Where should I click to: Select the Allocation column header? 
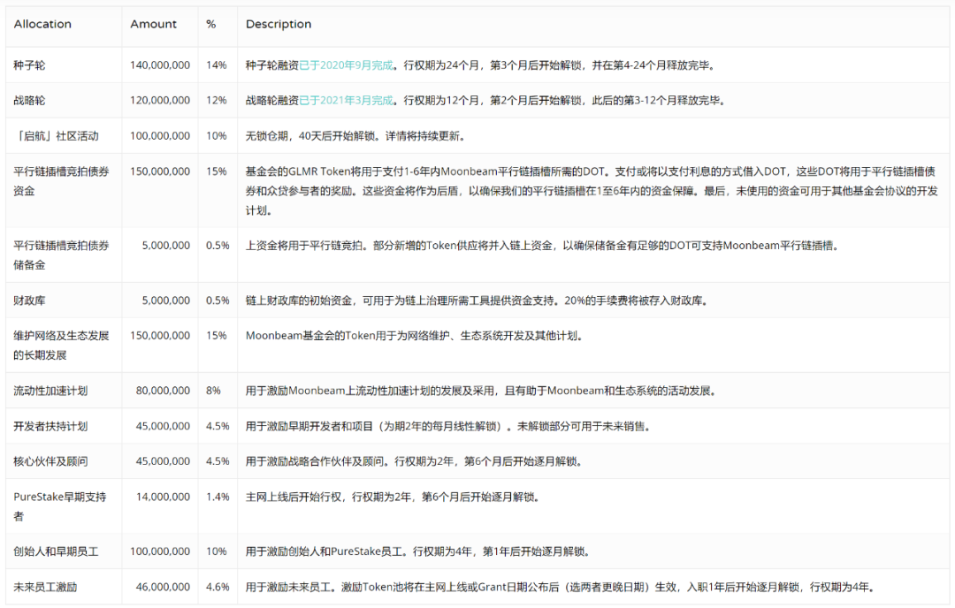(x=42, y=25)
